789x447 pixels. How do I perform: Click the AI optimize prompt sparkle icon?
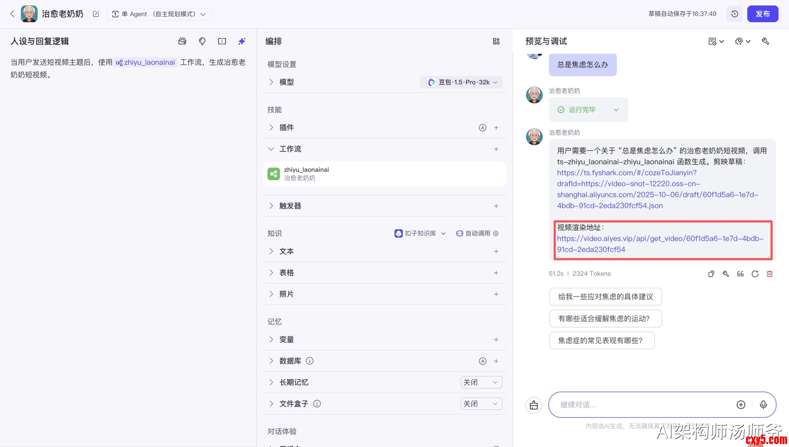pyautogui.click(x=241, y=41)
